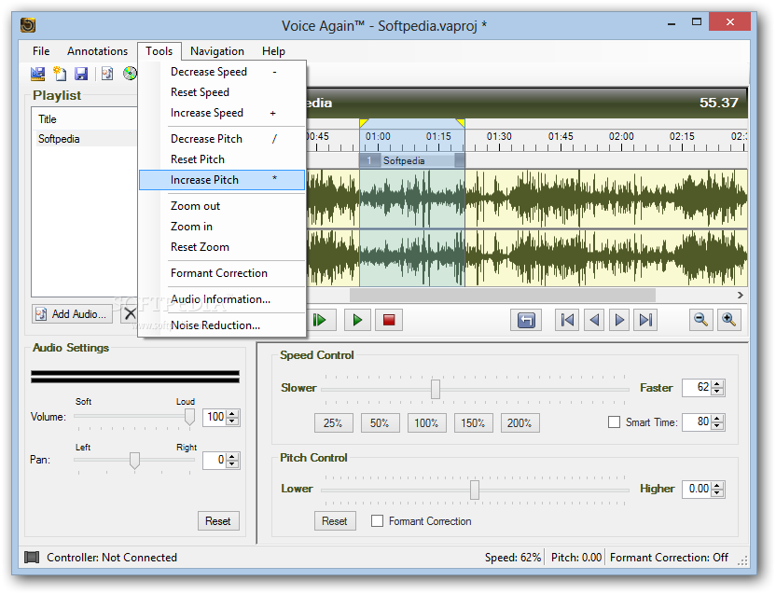Click the CD disc toolbar icon

130,74
